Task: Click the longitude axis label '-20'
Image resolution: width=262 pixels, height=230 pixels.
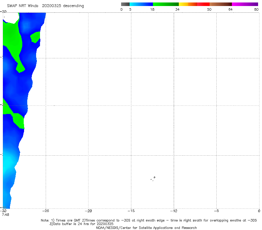Action: coord(88,211)
